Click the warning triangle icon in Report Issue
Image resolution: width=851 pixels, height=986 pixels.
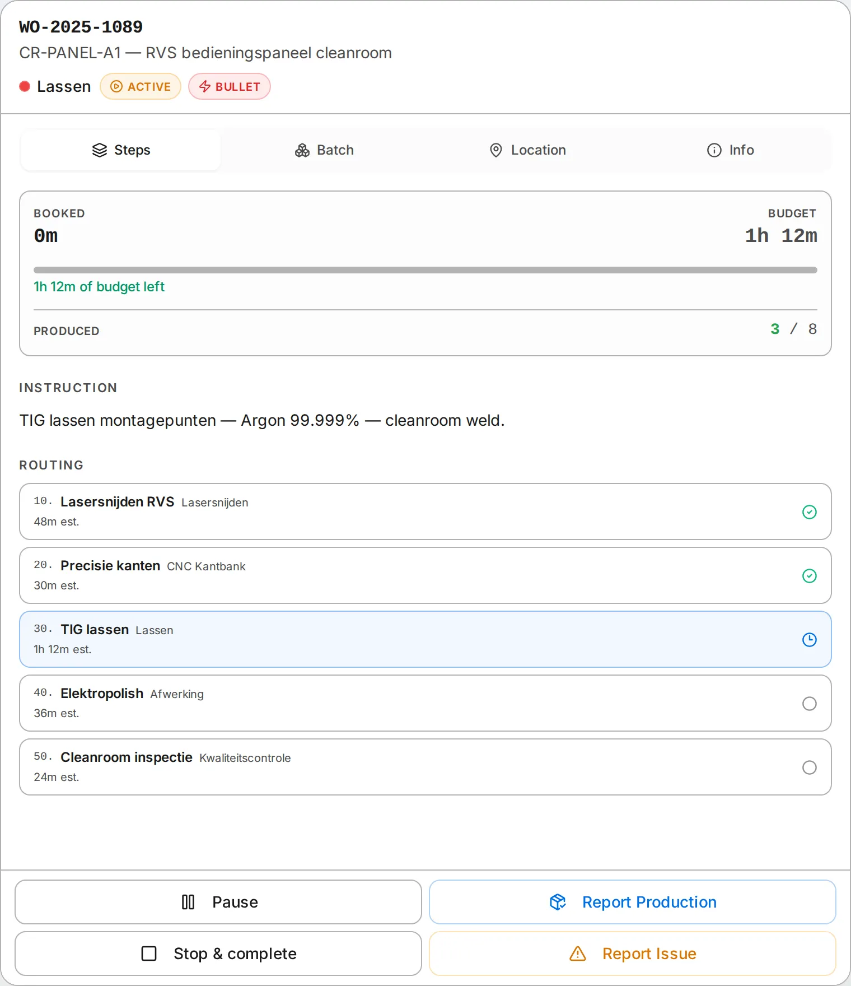[578, 954]
